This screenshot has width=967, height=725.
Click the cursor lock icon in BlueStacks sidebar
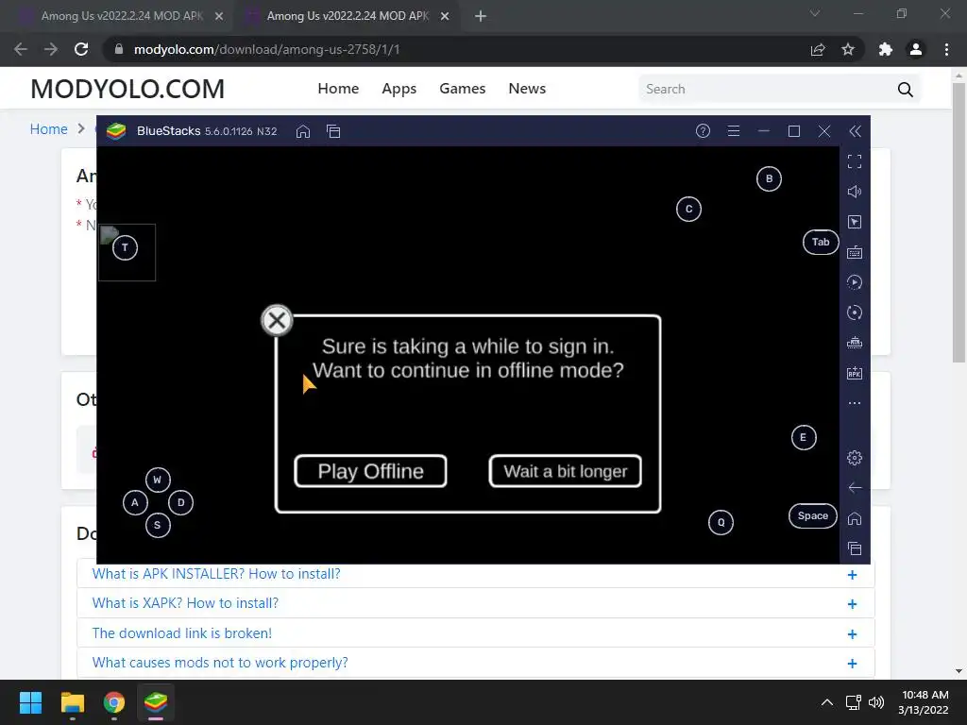[x=854, y=222]
